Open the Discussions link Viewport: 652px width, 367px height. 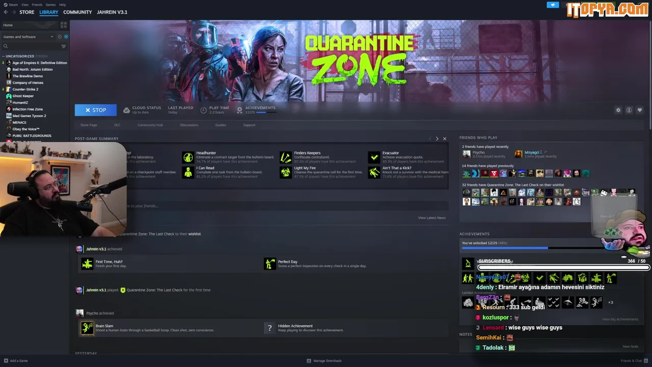[x=189, y=125]
